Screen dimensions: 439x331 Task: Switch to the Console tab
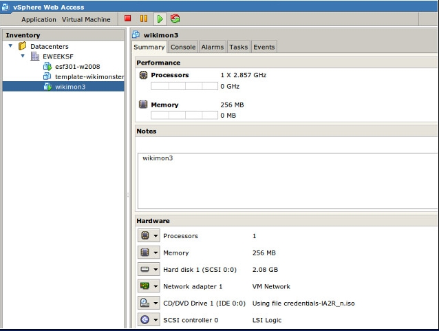[183, 47]
